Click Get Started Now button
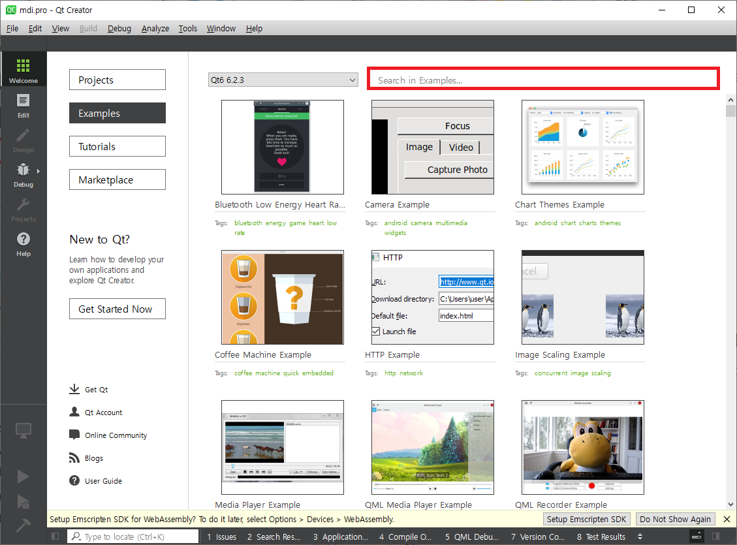 (118, 309)
